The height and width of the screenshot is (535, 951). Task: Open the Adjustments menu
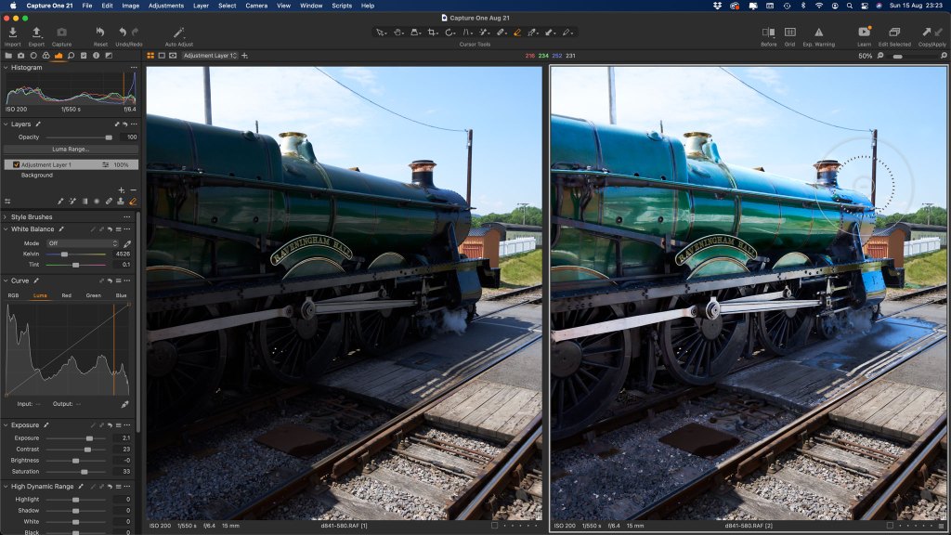(165, 6)
